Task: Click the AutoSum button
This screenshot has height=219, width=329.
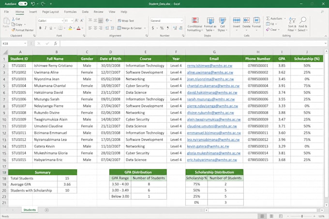Action: click(x=275, y=18)
